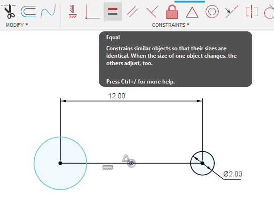Screen dimensions: 274x203
Task: Select the Midpoint triangle constraint
Action: pyautogui.click(x=192, y=12)
